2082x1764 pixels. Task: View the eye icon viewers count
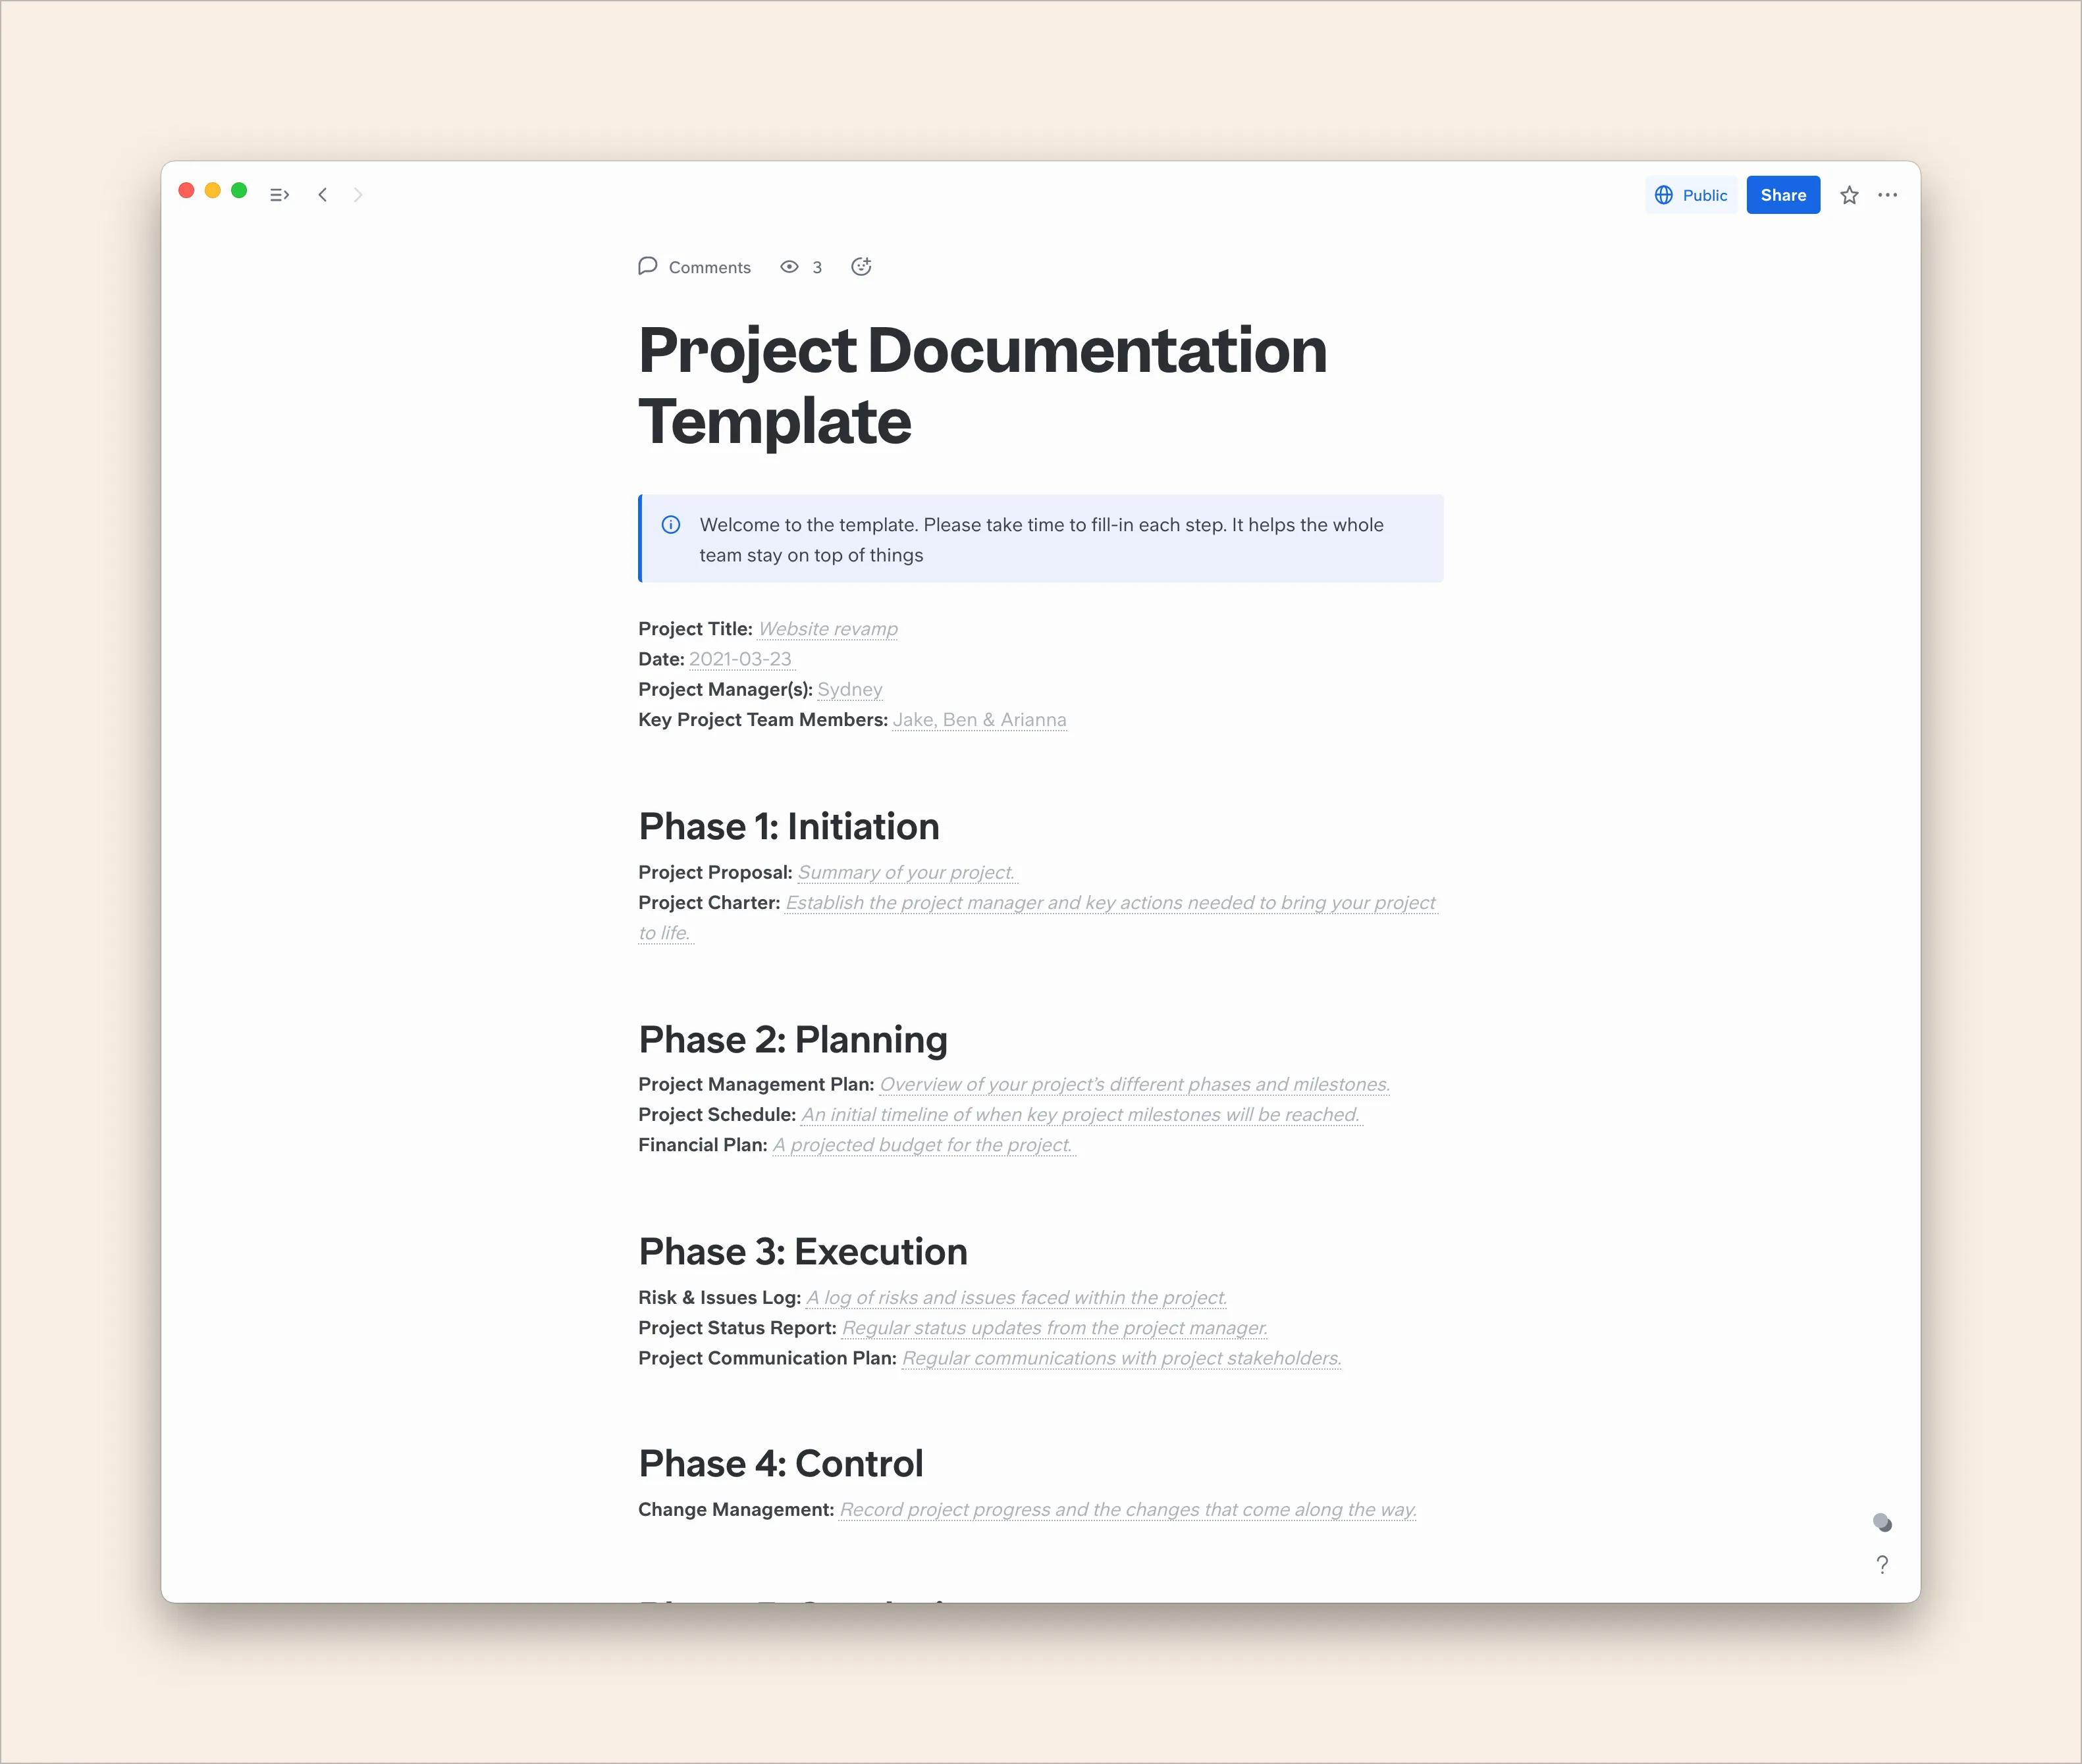click(789, 267)
